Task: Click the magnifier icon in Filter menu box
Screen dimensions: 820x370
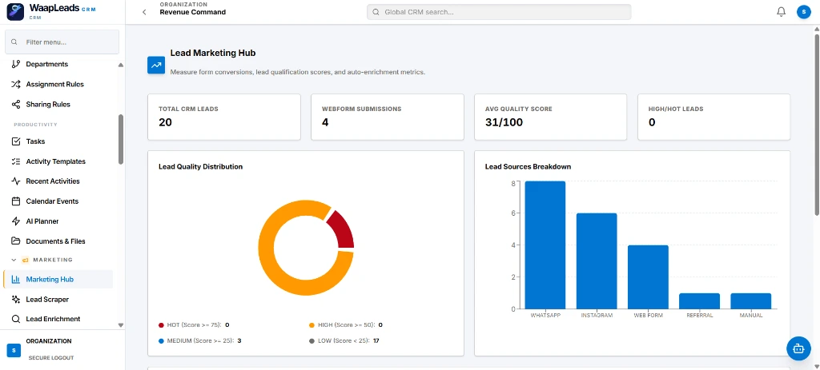Action: (x=14, y=42)
